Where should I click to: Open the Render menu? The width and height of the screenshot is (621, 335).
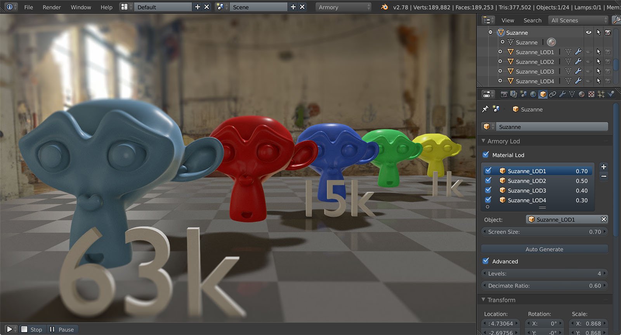tap(52, 7)
